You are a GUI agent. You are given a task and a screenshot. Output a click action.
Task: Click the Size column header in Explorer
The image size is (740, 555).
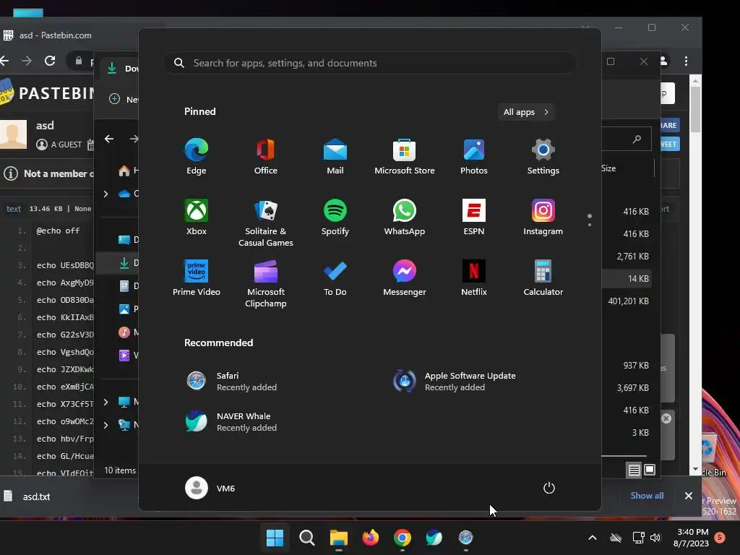coord(608,168)
